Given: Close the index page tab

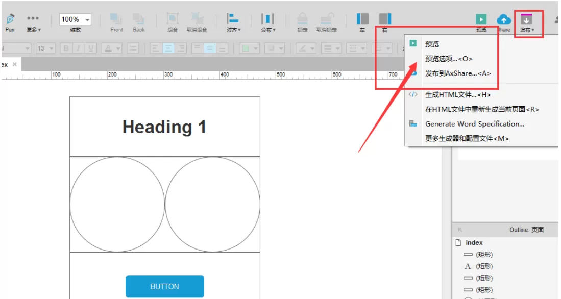Looking at the screenshot, I should click(15, 64).
